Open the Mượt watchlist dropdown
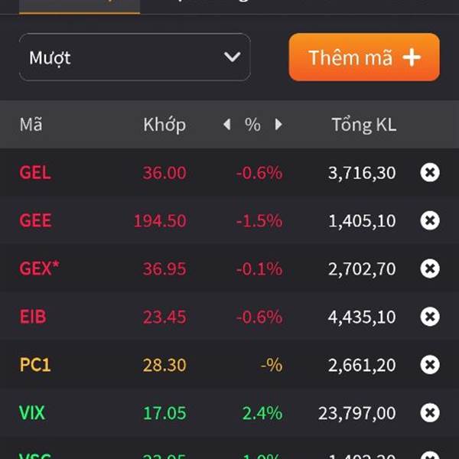 (x=134, y=57)
